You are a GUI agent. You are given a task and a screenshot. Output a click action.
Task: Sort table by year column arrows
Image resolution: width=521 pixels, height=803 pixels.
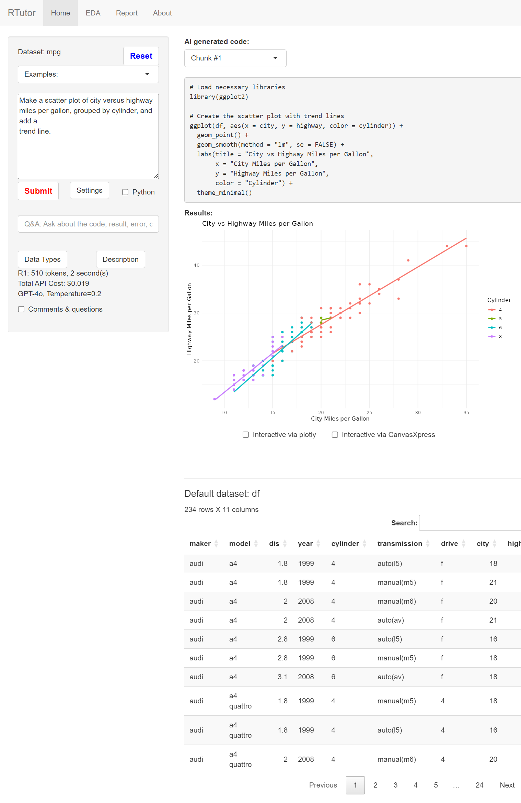pos(319,543)
